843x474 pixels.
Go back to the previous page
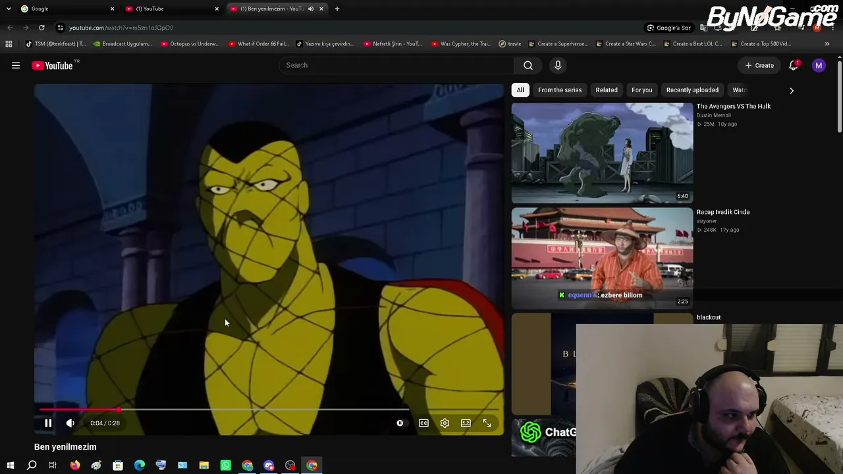pyautogui.click(x=10, y=28)
